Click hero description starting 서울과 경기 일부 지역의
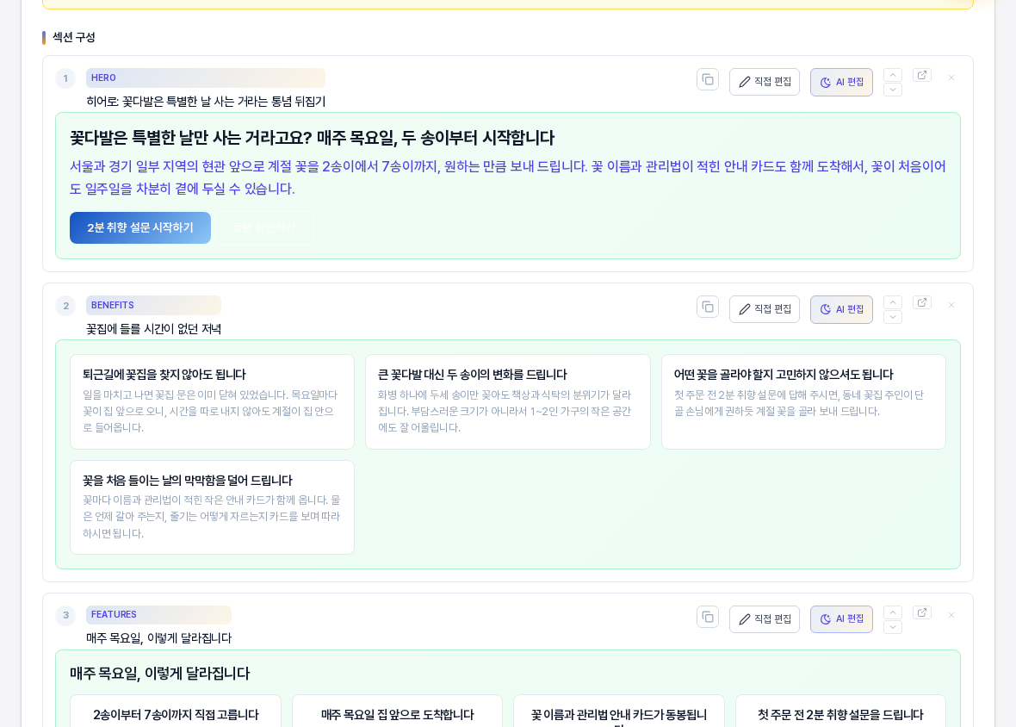Image resolution: width=1016 pixels, height=727 pixels. 508,177
